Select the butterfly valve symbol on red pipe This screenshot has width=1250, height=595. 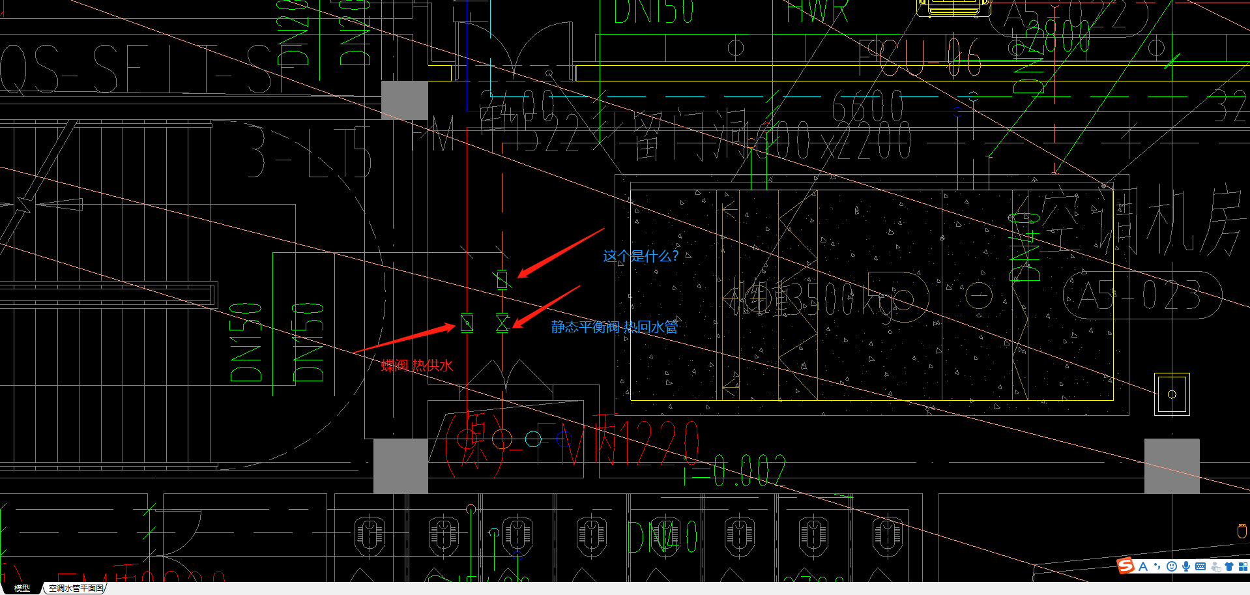(x=467, y=323)
